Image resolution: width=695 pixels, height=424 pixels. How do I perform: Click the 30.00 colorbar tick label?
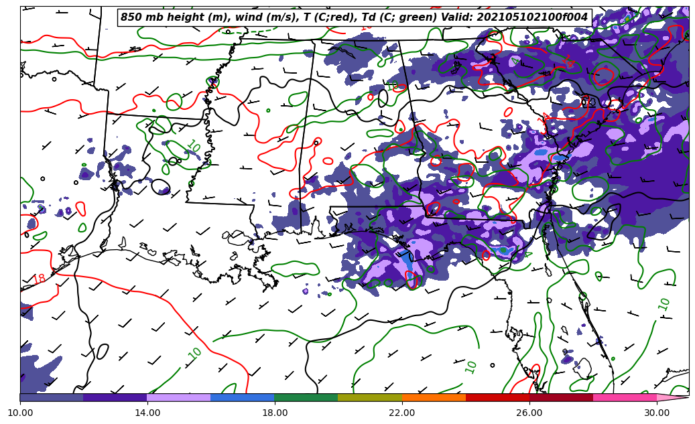[x=656, y=413]
